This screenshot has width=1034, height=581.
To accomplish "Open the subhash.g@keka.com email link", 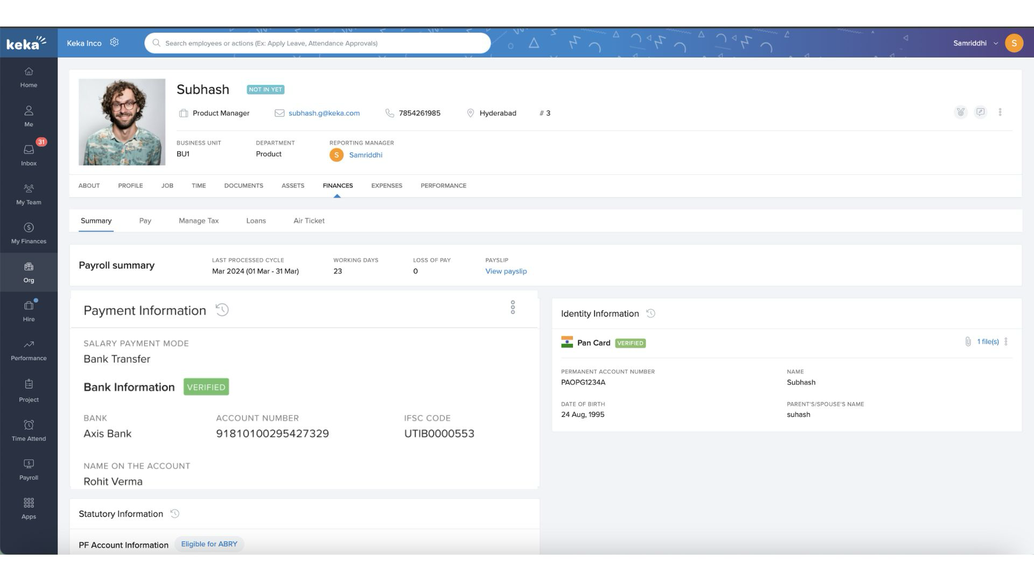I will coord(324,113).
